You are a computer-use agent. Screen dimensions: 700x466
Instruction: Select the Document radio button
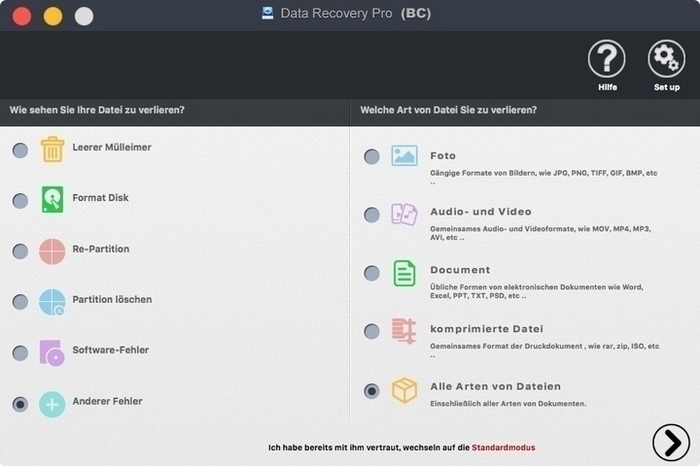tap(371, 273)
